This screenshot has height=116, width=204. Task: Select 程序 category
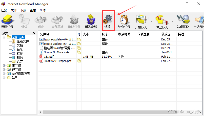click(20, 53)
